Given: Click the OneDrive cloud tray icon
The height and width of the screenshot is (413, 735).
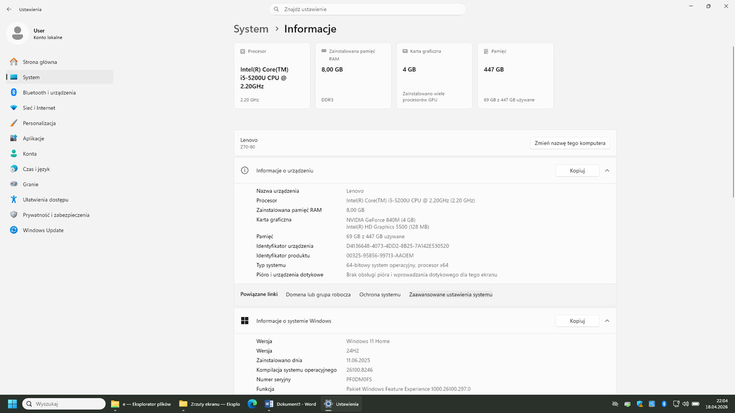Looking at the screenshot, I should (615, 404).
